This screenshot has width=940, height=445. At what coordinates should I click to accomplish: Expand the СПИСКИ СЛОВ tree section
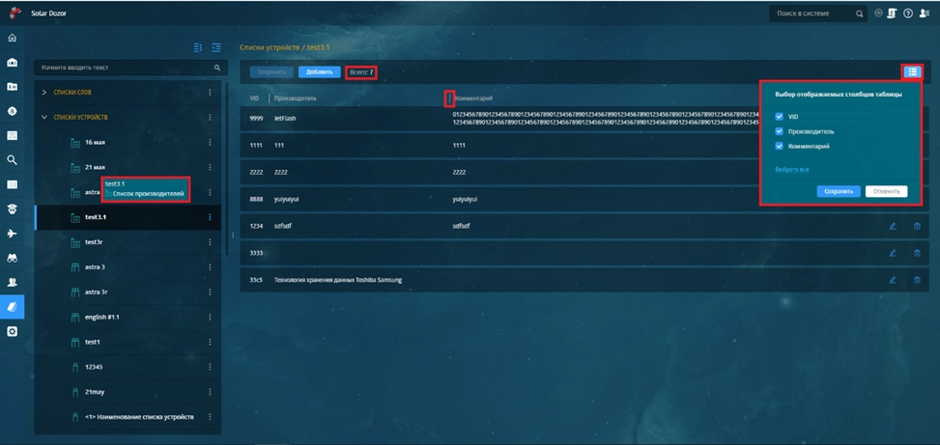pyautogui.click(x=44, y=93)
